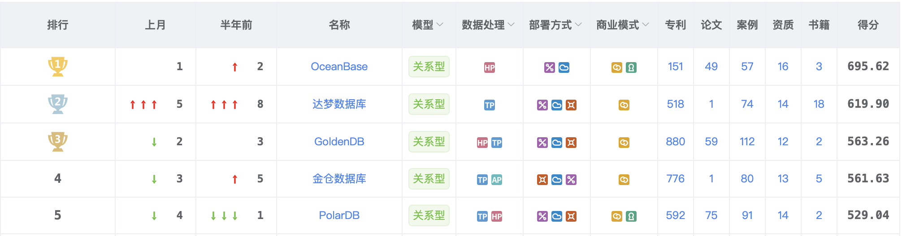
Task: Click the purple deployment icon in 达梦数据库 row
Action: click(542, 105)
